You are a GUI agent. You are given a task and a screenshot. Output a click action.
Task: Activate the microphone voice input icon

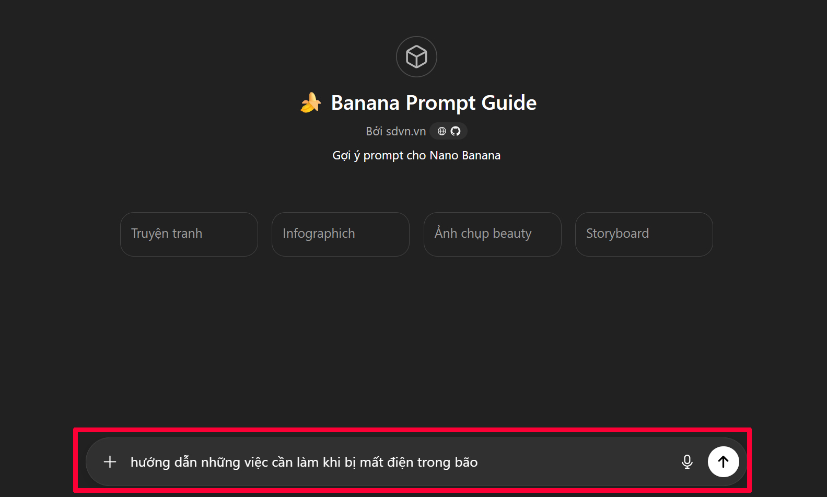[686, 461]
